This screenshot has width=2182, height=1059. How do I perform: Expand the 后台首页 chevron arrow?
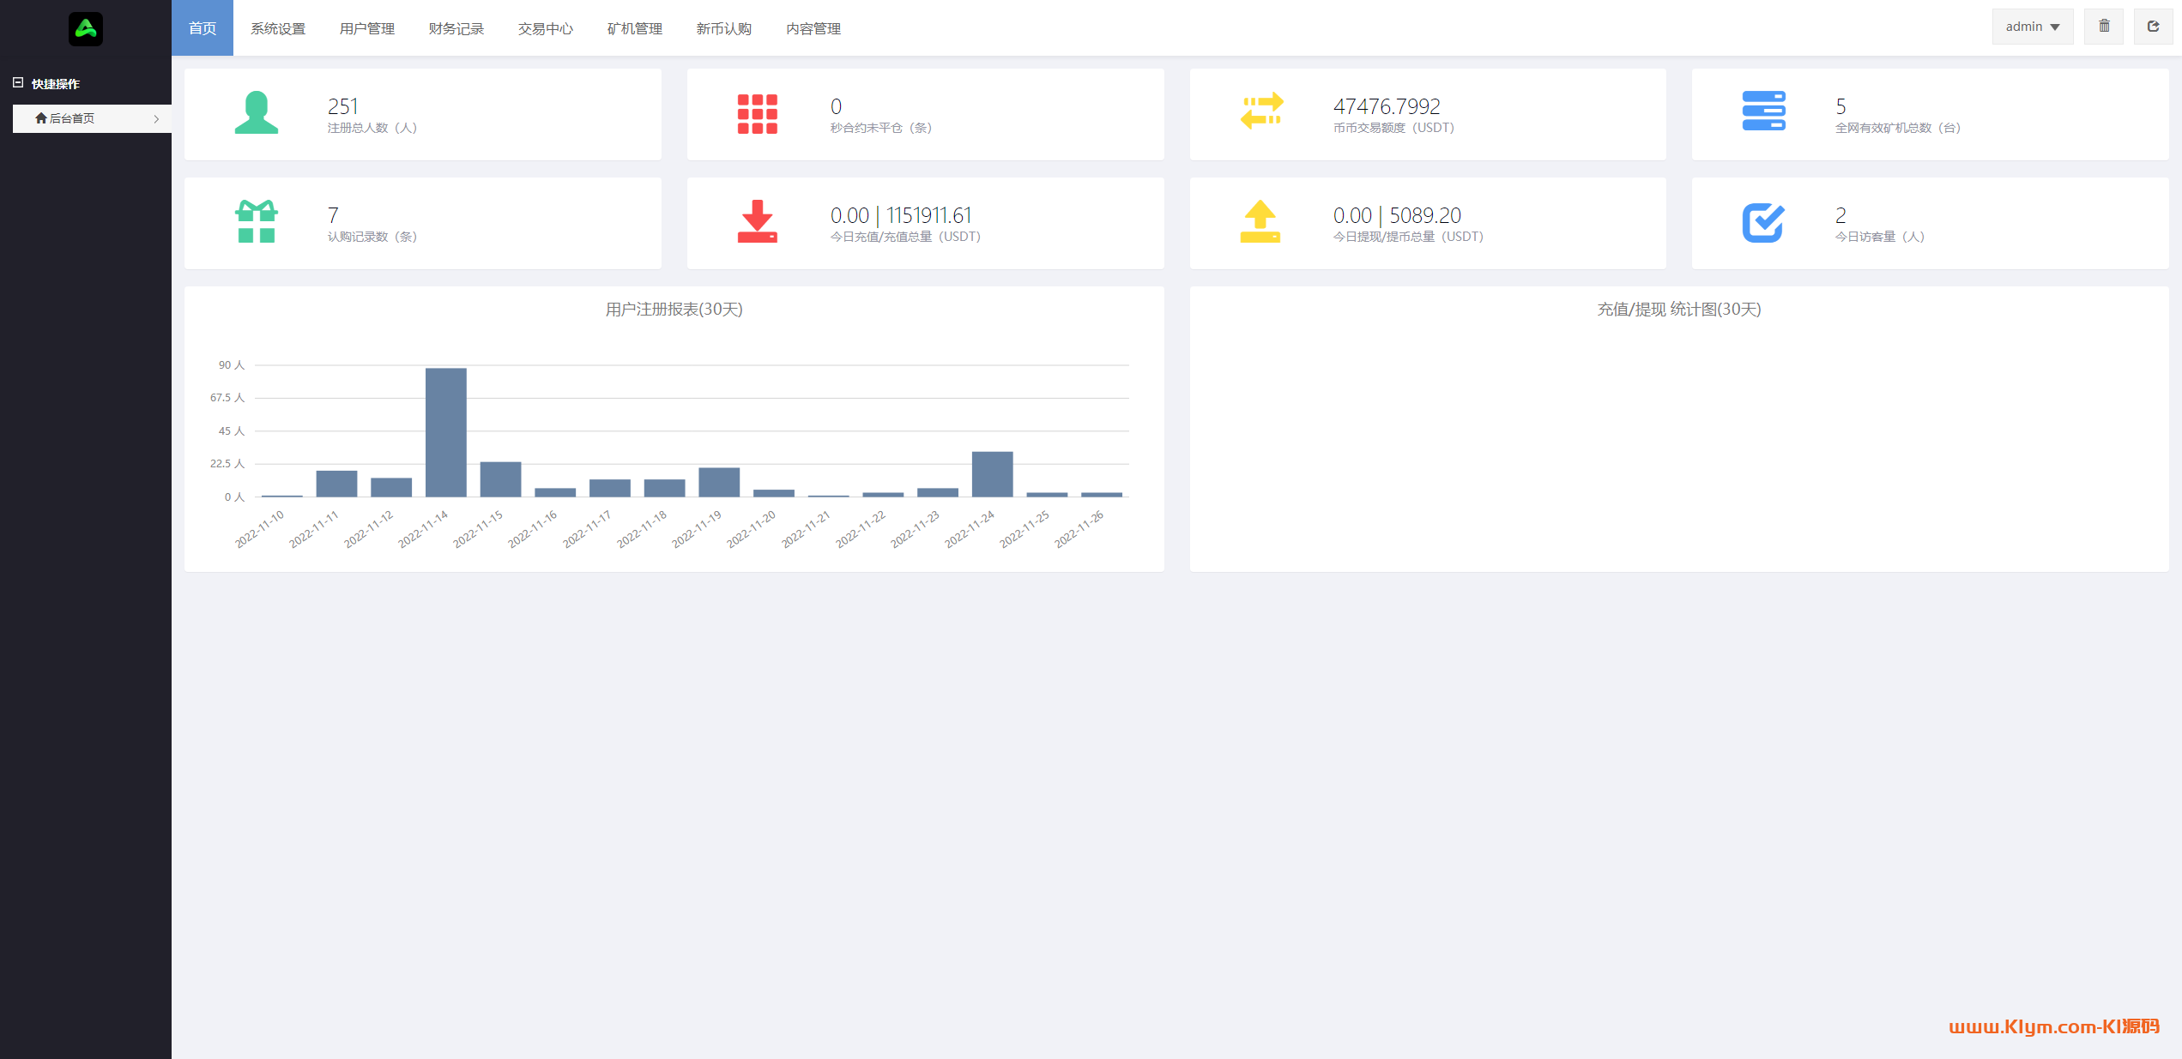click(156, 119)
